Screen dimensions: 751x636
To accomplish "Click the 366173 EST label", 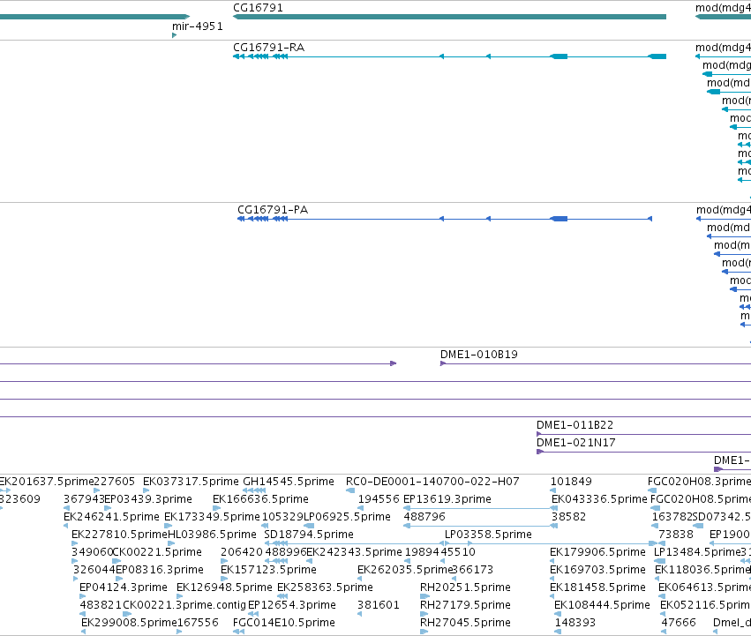I will coord(472,570).
